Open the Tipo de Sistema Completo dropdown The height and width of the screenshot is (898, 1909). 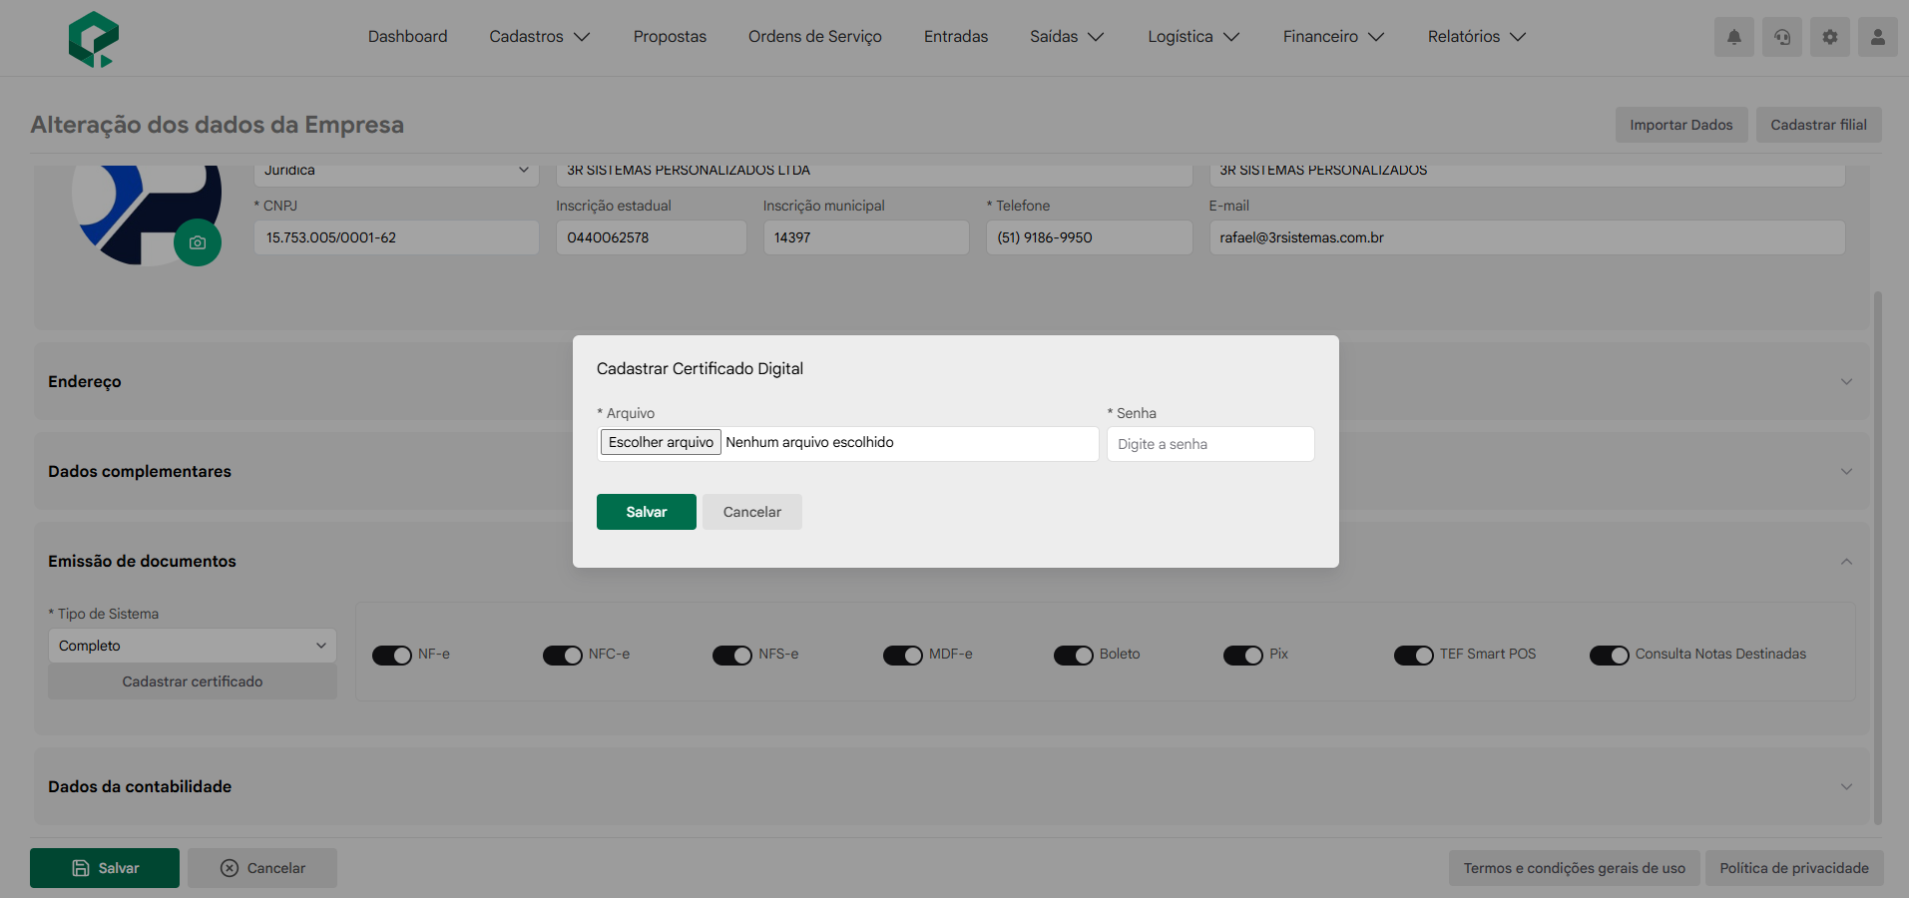coord(193,646)
